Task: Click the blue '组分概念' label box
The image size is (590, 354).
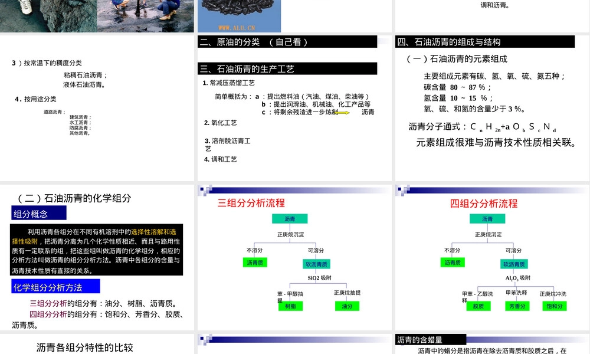Action: (39, 213)
